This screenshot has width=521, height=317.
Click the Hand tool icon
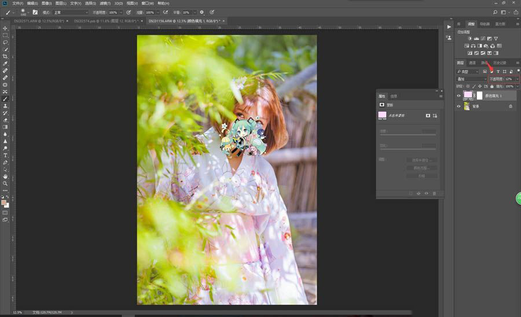coord(5,176)
